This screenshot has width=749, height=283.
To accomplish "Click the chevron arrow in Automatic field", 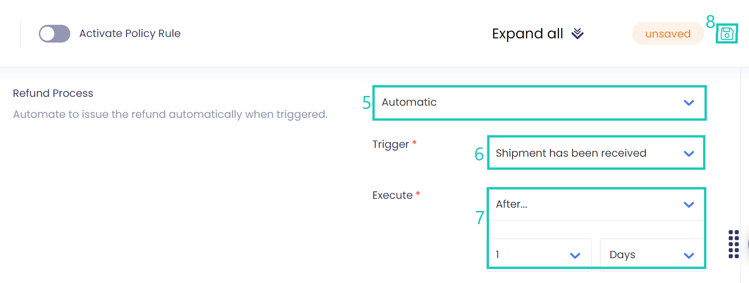I will tap(689, 102).
